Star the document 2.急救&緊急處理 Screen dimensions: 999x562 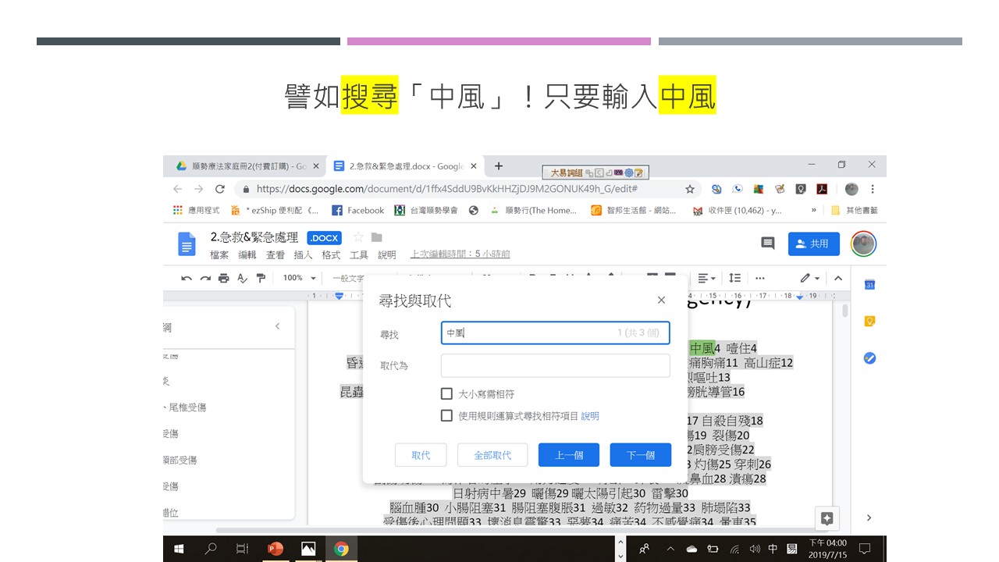coord(358,237)
